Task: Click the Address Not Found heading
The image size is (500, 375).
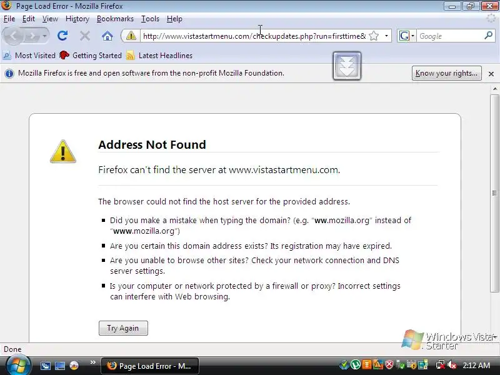Action: [x=152, y=145]
